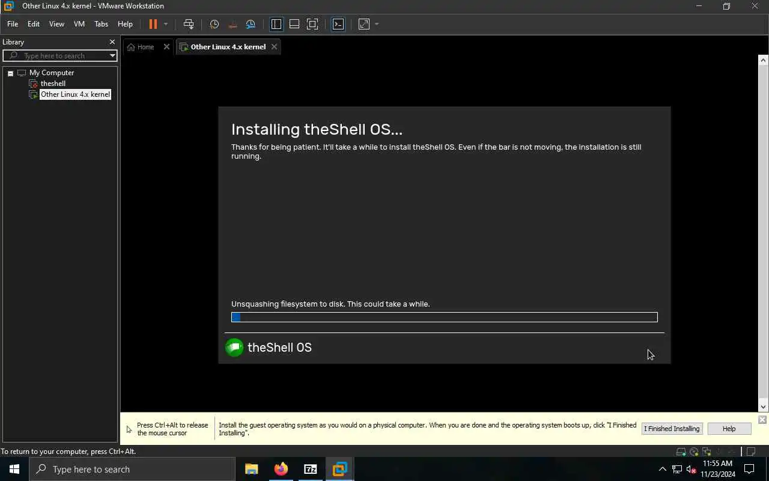This screenshot has height=481, width=769.
Task: Switch to the Home tab
Action: click(x=145, y=47)
